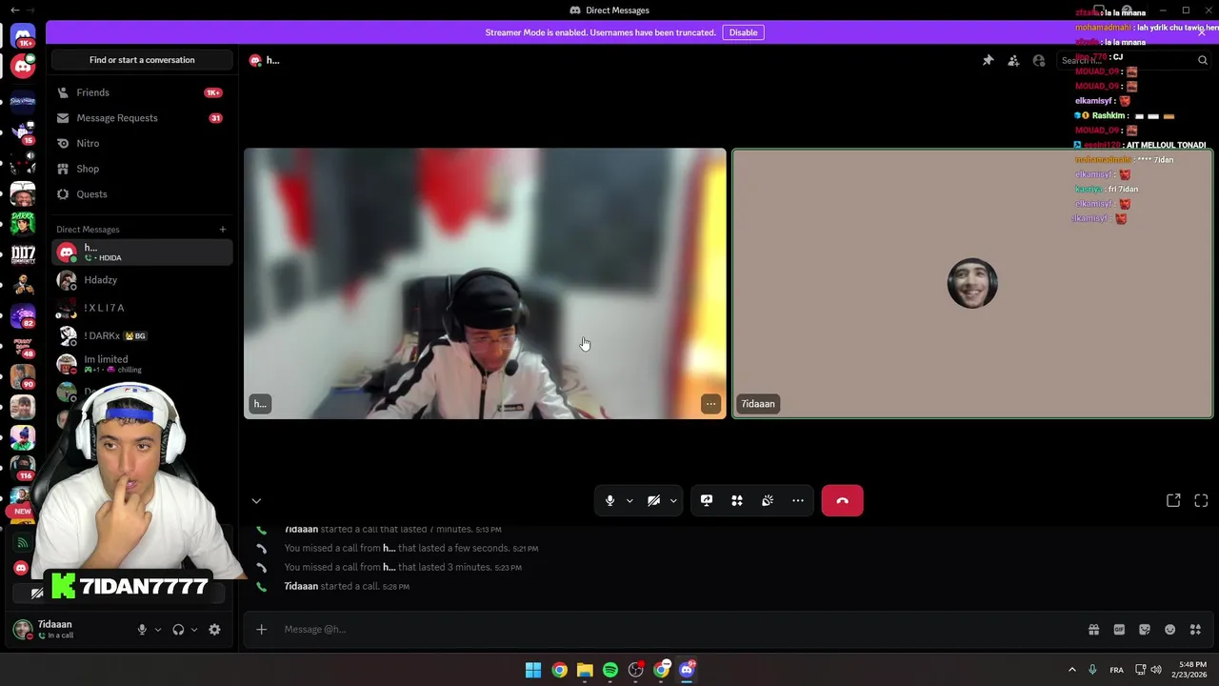Image resolution: width=1219 pixels, height=686 pixels.
Task: Select the h... webcam video tile
Action: (x=485, y=283)
